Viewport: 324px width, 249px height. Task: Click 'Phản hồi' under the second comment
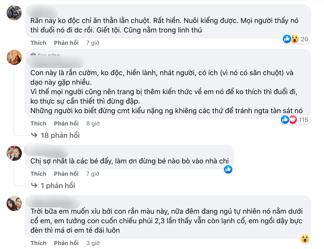tap(66, 123)
